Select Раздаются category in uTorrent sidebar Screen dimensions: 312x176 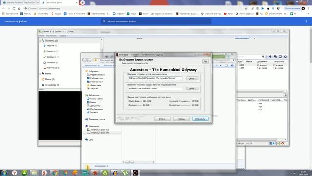pos(51,51)
